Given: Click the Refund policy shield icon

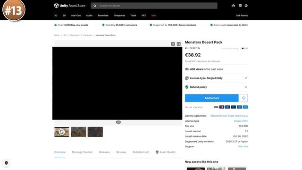Looking at the screenshot, I should (x=187, y=87).
